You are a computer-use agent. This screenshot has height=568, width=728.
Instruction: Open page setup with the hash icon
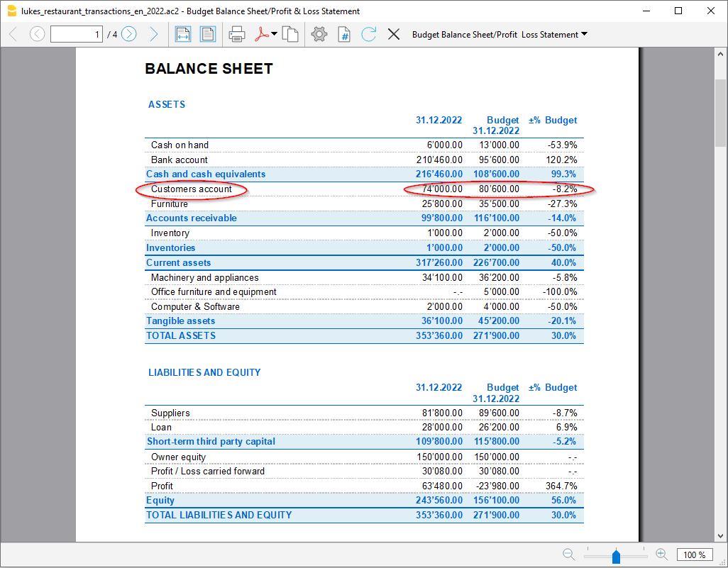pyautogui.click(x=344, y=34)
